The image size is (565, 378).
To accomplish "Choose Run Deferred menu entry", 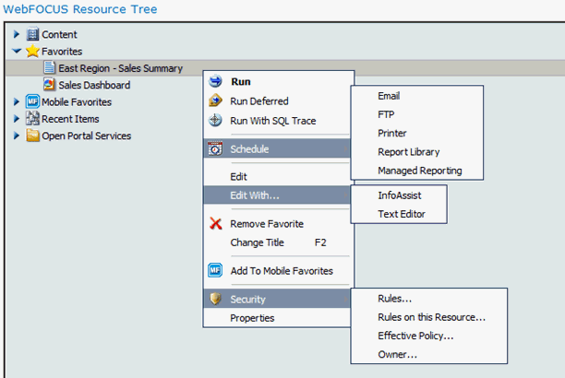I will (278, 101).
